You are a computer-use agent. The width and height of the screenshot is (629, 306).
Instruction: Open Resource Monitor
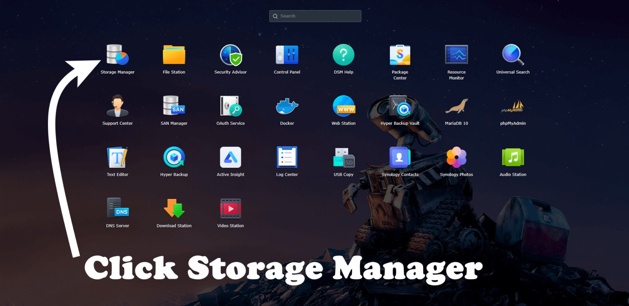coord(456,54)
